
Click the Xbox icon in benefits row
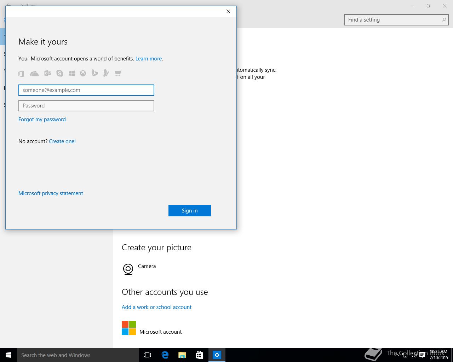click(x=83, y=73)
